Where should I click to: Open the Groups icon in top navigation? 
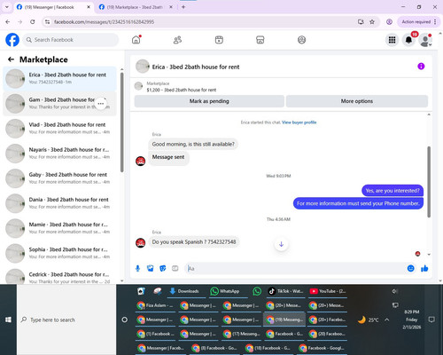[x=301, y=40]
